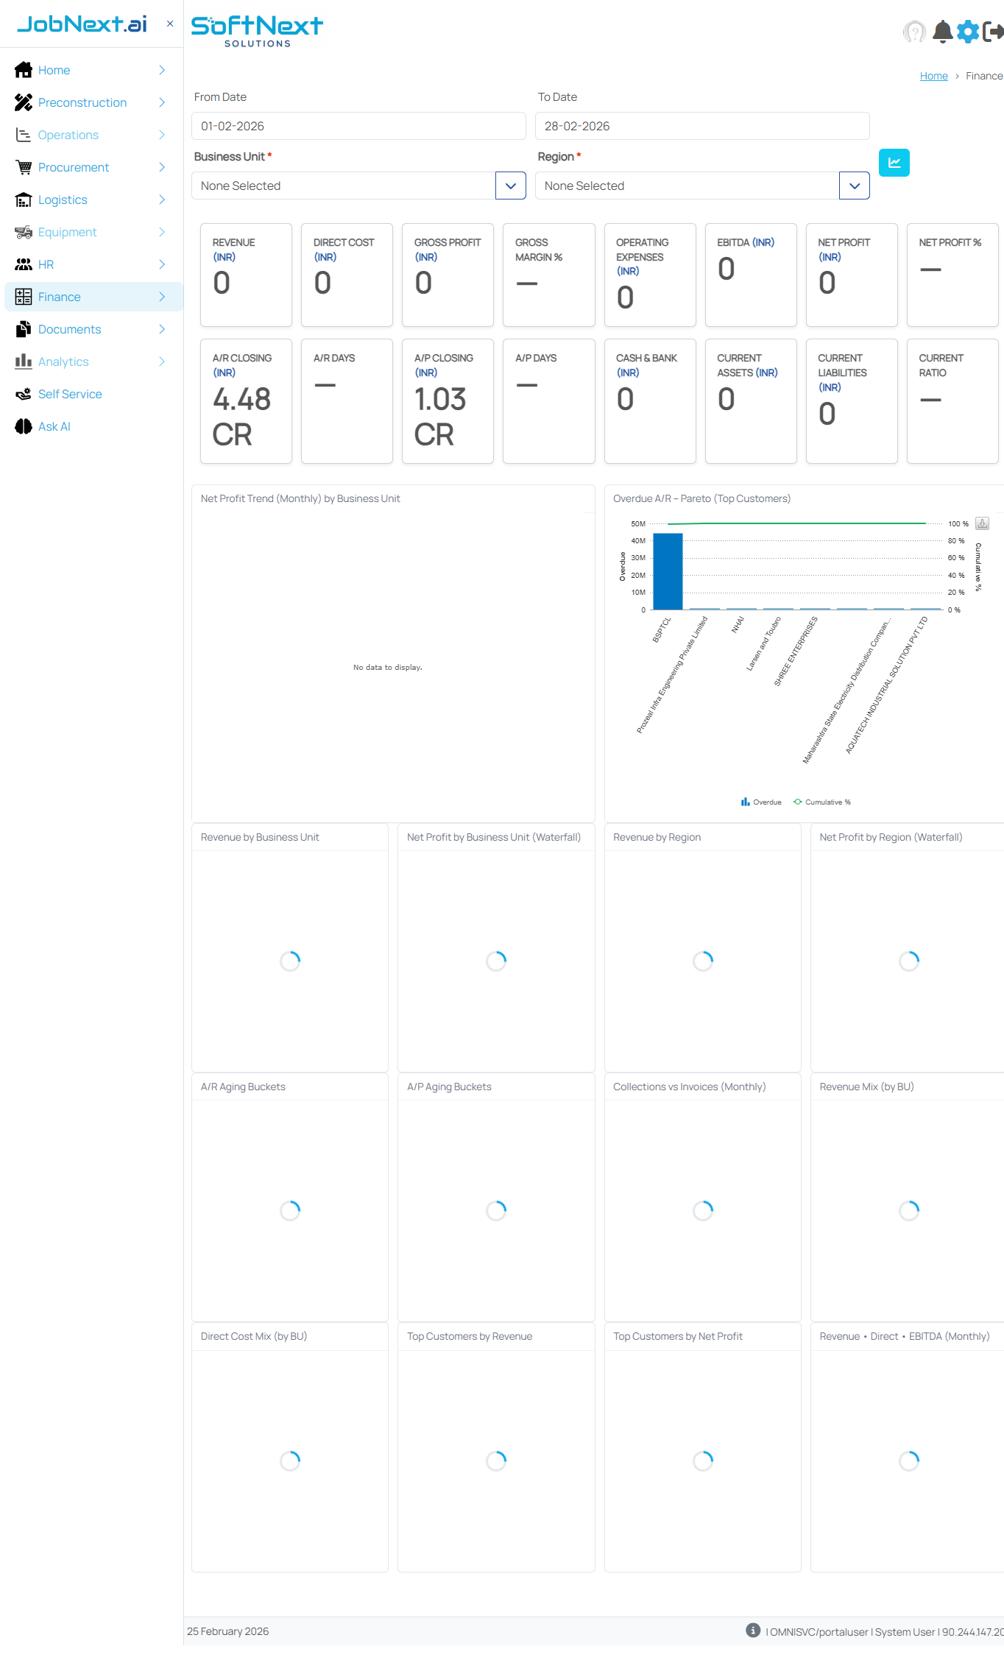Open notifications bell icon
Screen dimensions: 1004x1660
click(x=943, y=32)
